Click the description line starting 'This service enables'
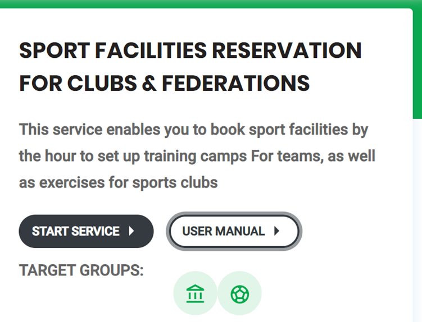 [193, 130]
